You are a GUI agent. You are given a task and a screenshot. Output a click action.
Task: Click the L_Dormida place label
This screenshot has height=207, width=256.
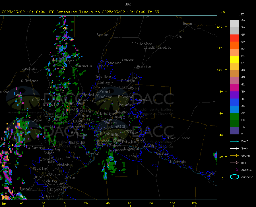tap(178, 162)
